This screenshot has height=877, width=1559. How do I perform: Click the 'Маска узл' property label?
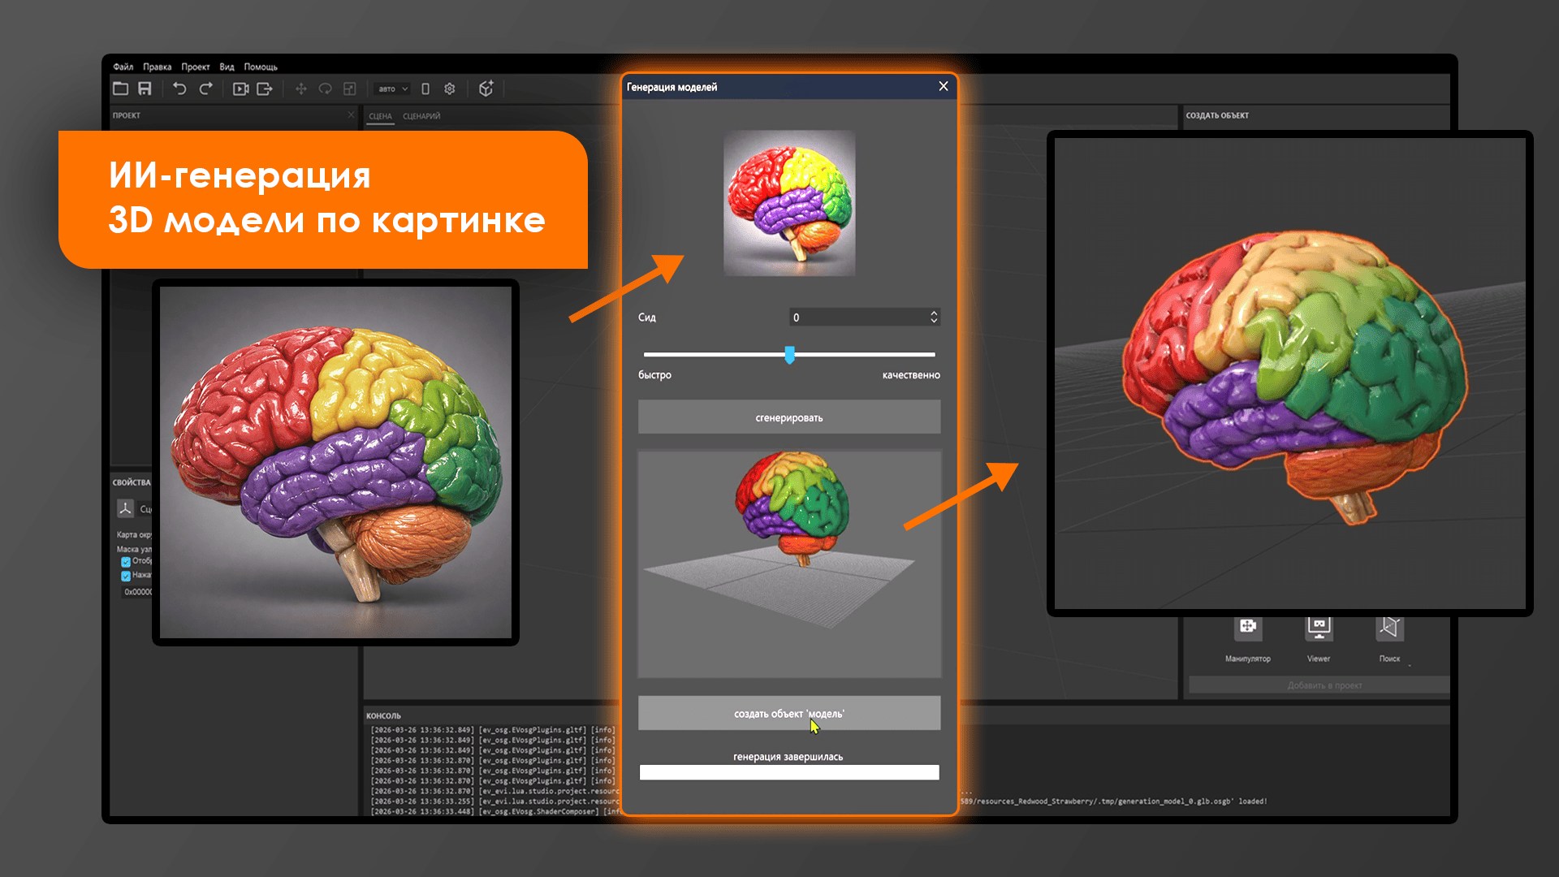click(134, 550)
